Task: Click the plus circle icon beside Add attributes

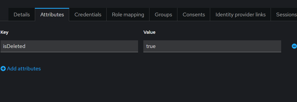Action: (x=3, y=69)
